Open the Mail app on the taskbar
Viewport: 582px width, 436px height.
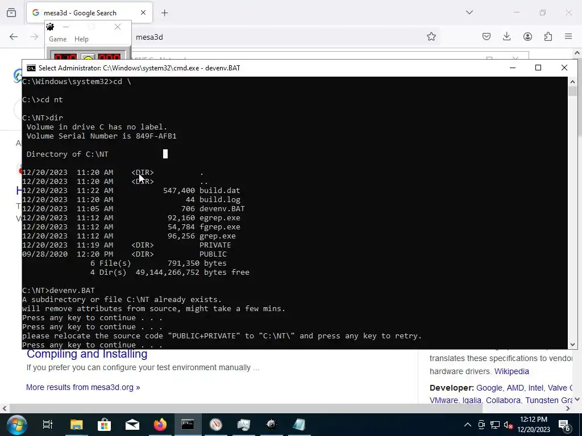click(132, 425)
